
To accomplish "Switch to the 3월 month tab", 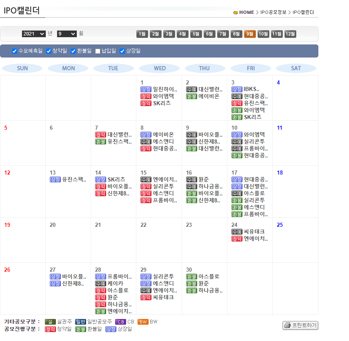I will 169,34.
